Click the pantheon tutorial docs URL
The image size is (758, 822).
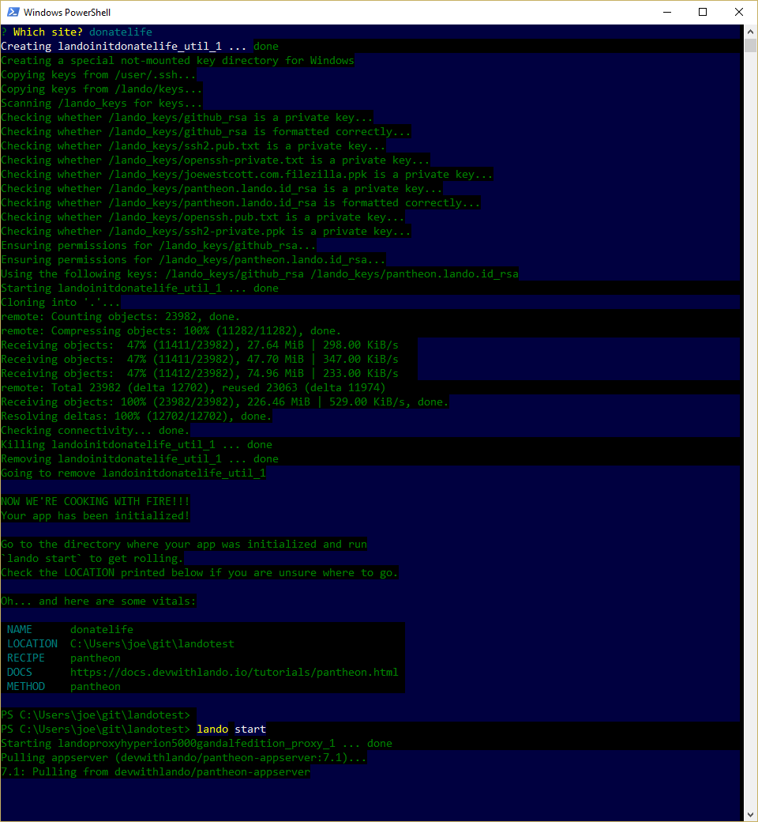point(232,672)
